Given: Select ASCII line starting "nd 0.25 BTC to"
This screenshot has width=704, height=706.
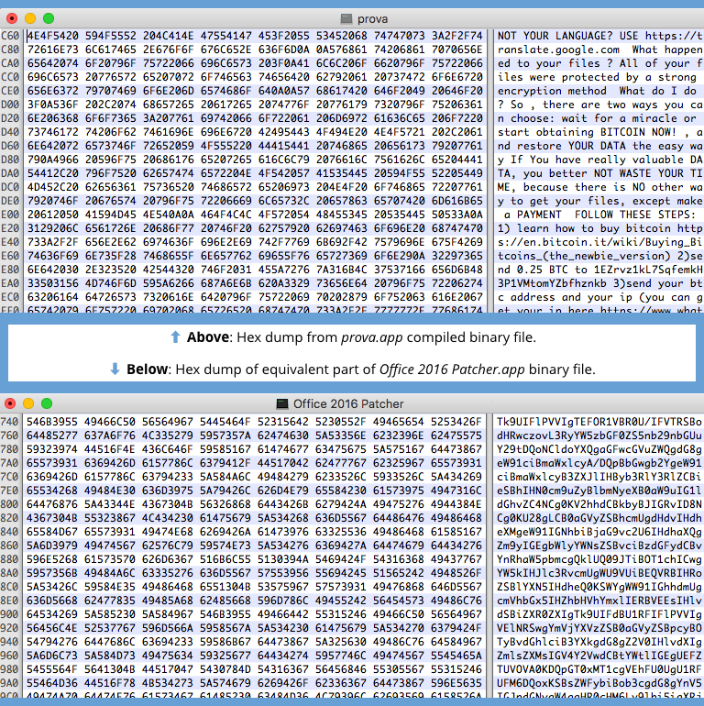Looking at the screenshot, I should (599, 270).
